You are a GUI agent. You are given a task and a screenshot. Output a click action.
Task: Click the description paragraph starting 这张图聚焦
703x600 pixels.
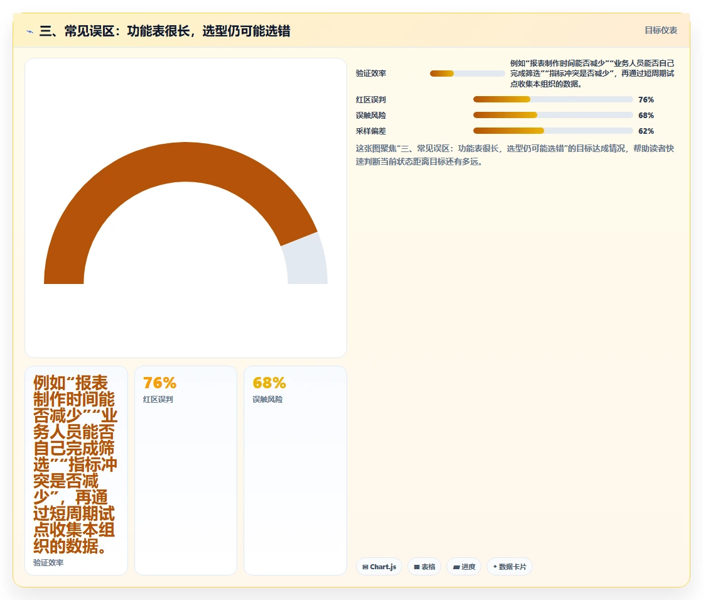(x=515, y=155)
